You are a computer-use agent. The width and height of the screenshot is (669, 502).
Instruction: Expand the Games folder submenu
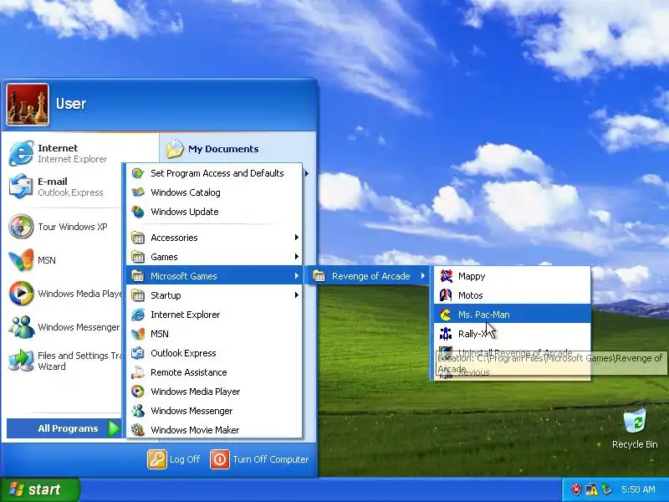coord(214,257)
